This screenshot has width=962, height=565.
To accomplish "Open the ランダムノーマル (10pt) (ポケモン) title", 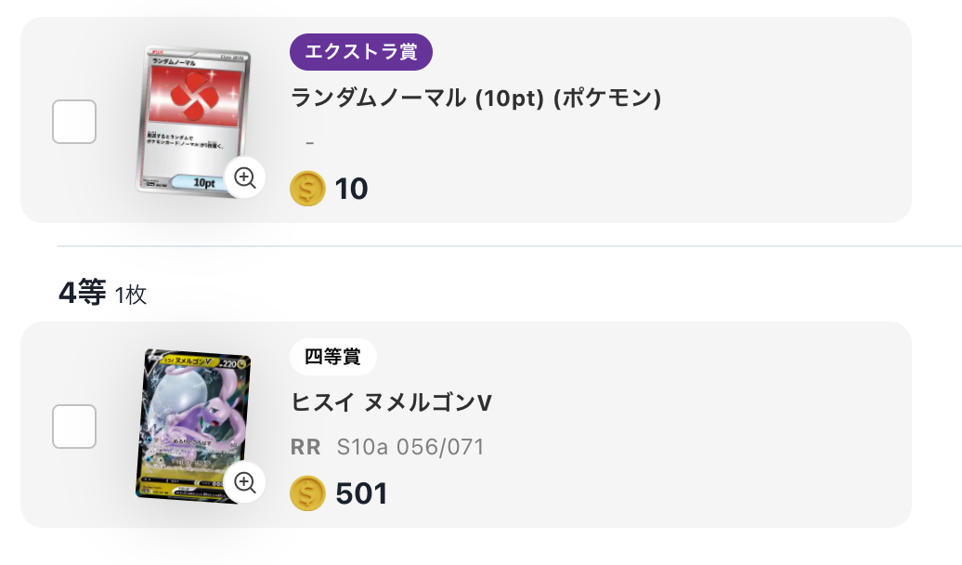I will pos(475,98).
